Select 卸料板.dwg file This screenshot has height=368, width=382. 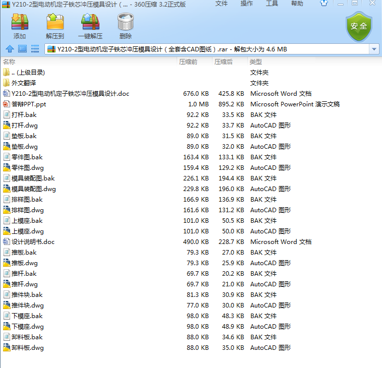[x=28, y=347]
